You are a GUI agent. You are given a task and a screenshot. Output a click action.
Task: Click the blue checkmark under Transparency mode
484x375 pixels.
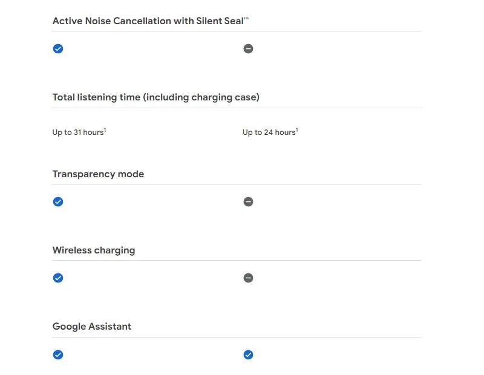tap(58, 202)
